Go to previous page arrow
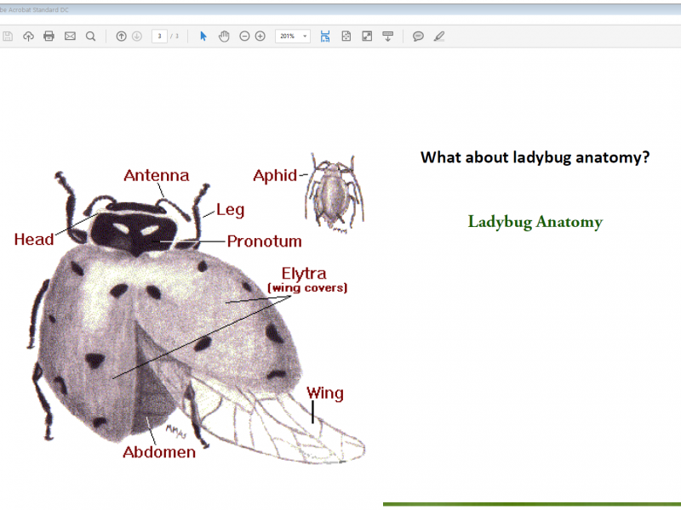This screenshot has width=681, height=510. click(121, 37)
